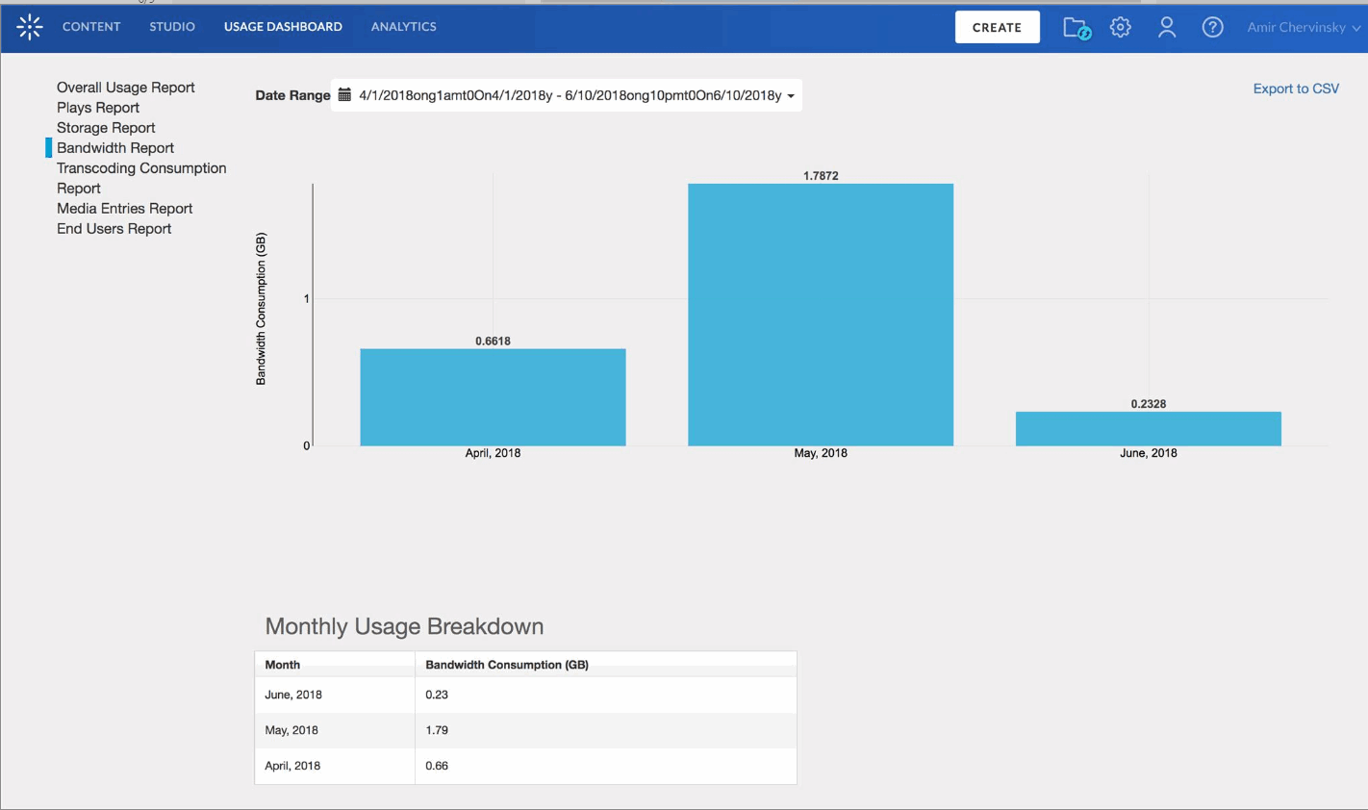Expand the date range dropdown arrow
Viewport: 1368px width, 810px height.
pos(791,96)
